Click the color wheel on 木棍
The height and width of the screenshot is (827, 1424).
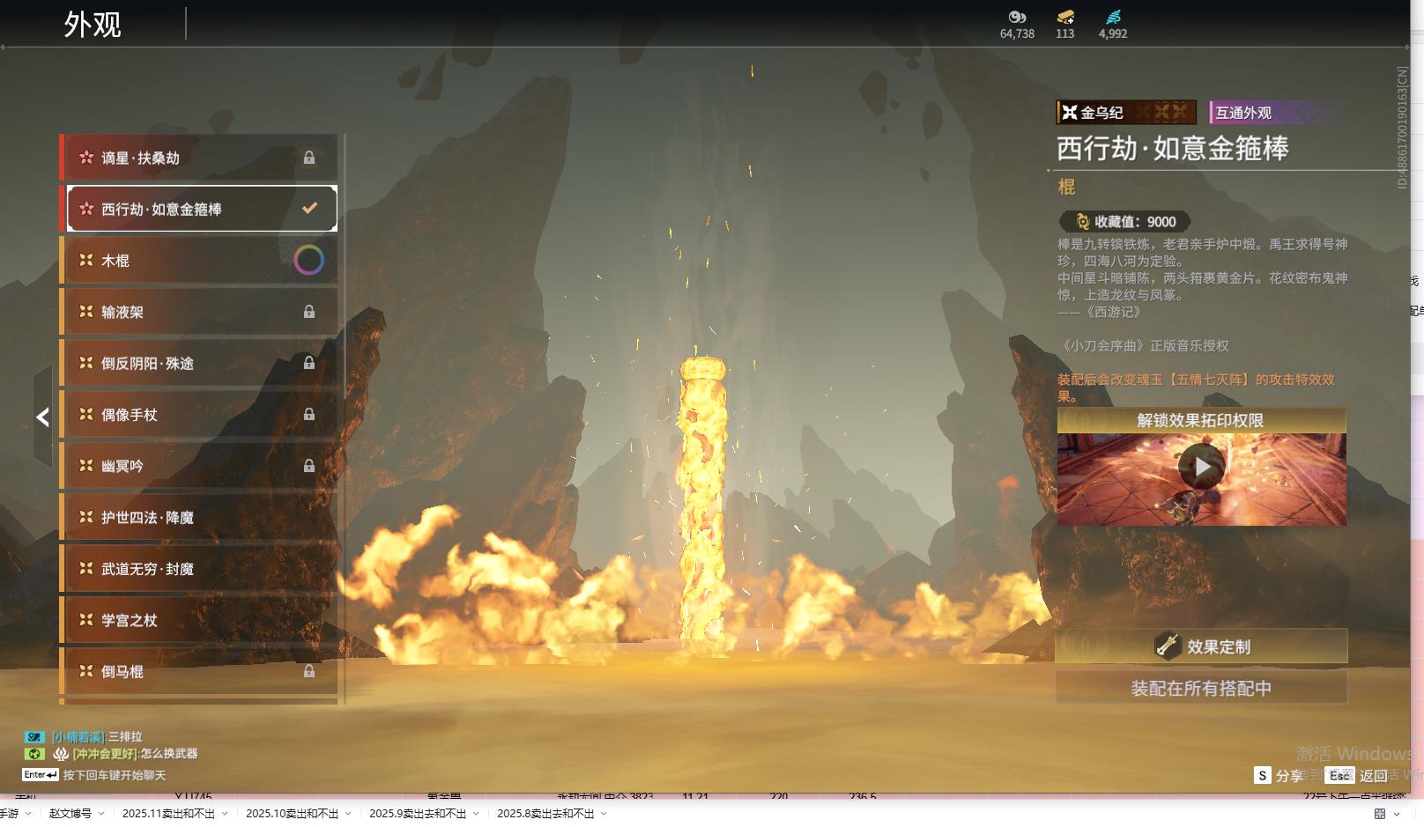pyautogui.click(x=308, y=260)
